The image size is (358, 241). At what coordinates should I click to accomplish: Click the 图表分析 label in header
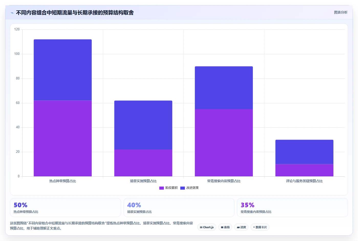341,12
